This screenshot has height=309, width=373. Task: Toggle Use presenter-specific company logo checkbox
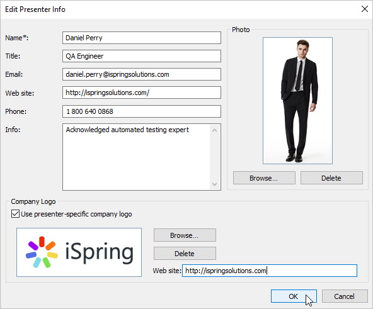pos(16,214)
